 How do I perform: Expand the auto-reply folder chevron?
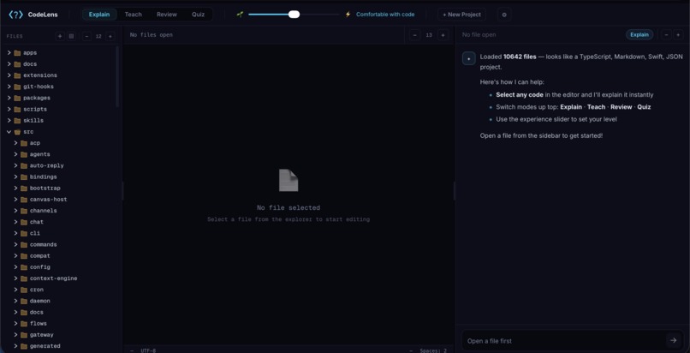pyautogui.click(x=15, y=165)
